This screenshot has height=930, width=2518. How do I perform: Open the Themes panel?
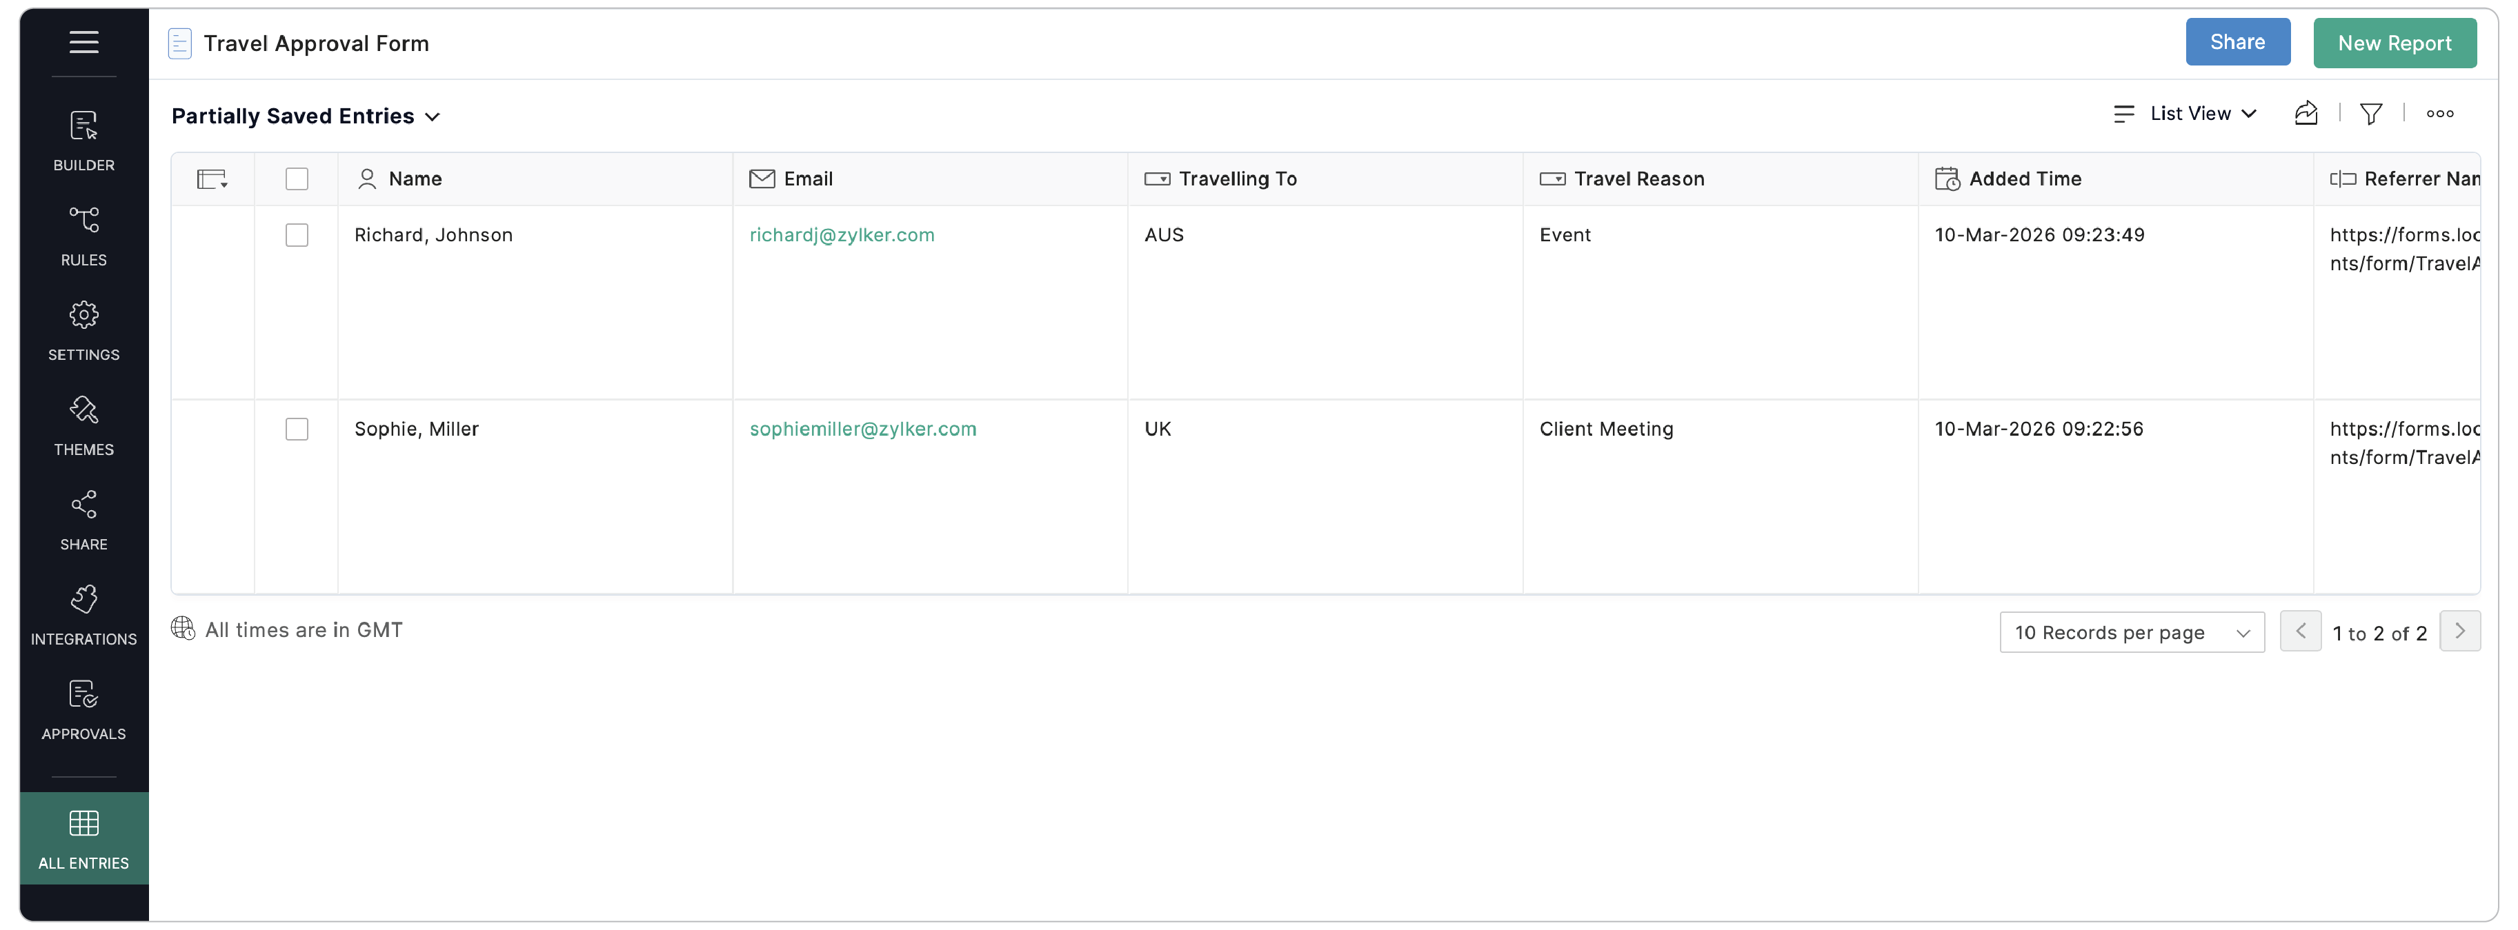[84, 425]
